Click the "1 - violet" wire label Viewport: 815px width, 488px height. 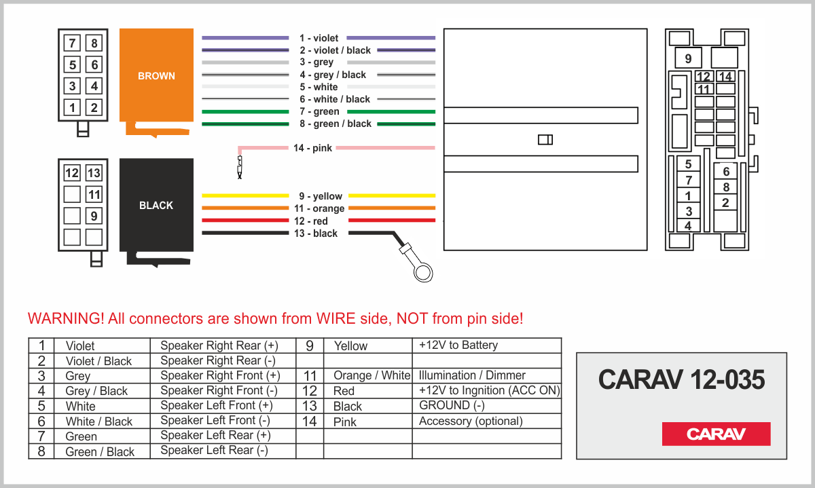click(x=319, y=38)
